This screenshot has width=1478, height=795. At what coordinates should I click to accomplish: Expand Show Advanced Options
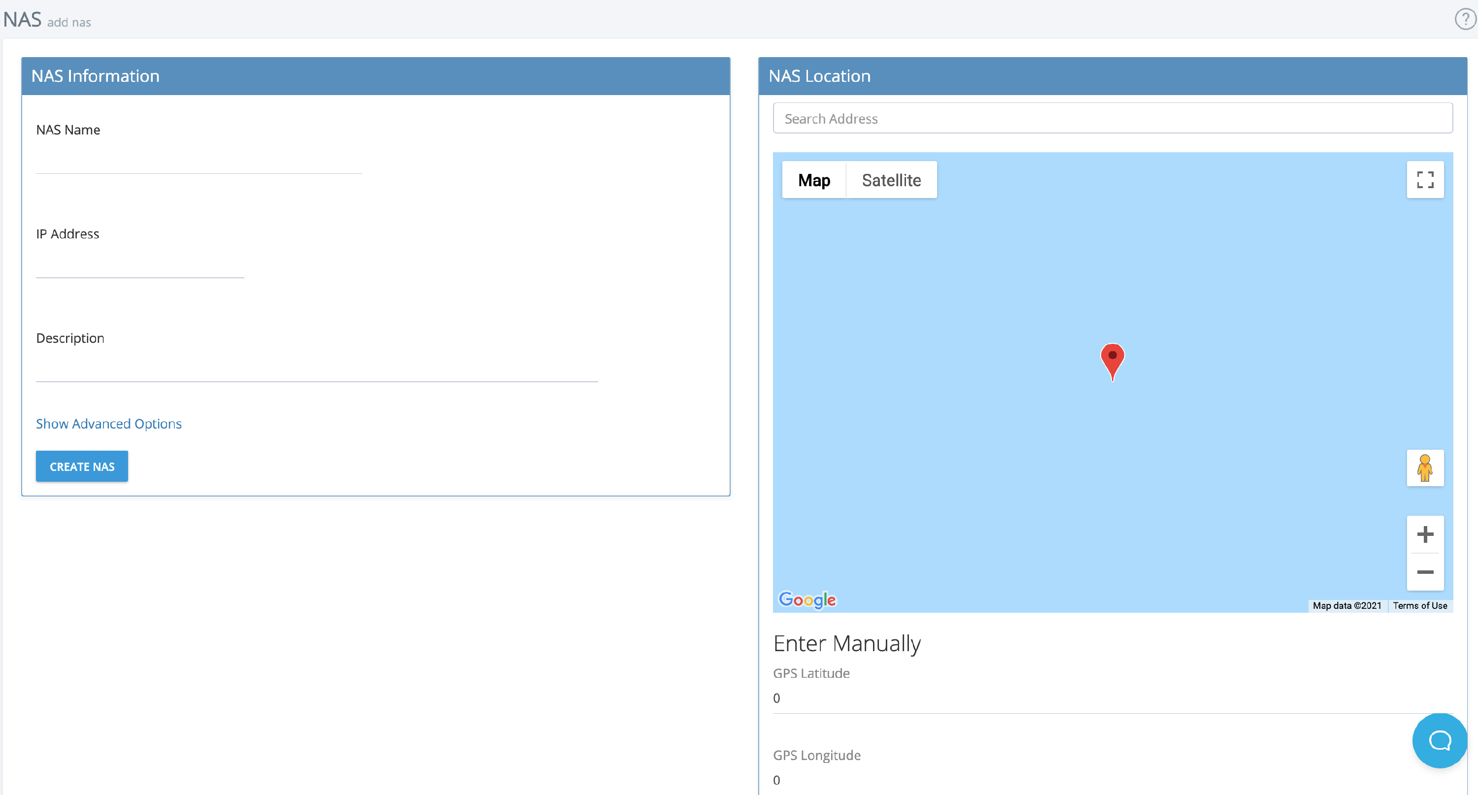(108, 423)
